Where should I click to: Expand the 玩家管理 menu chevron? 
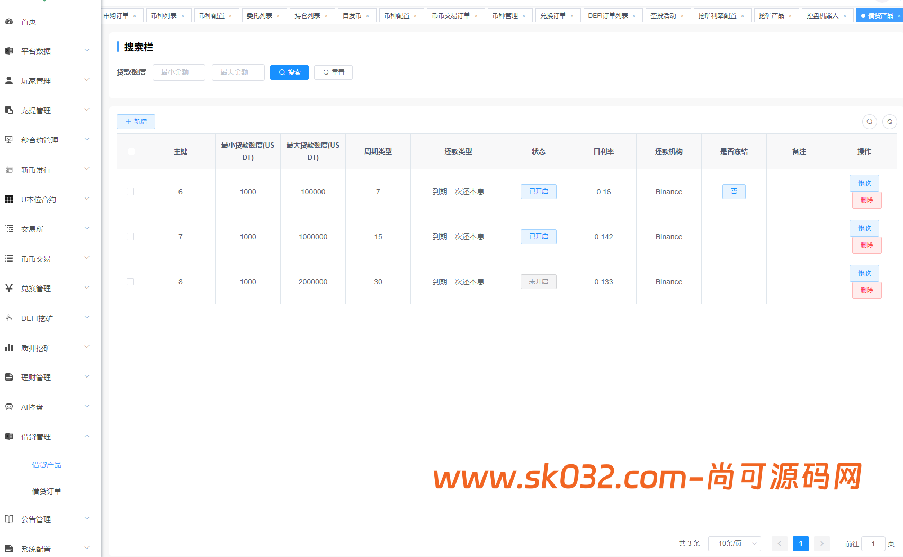point(87,80)
